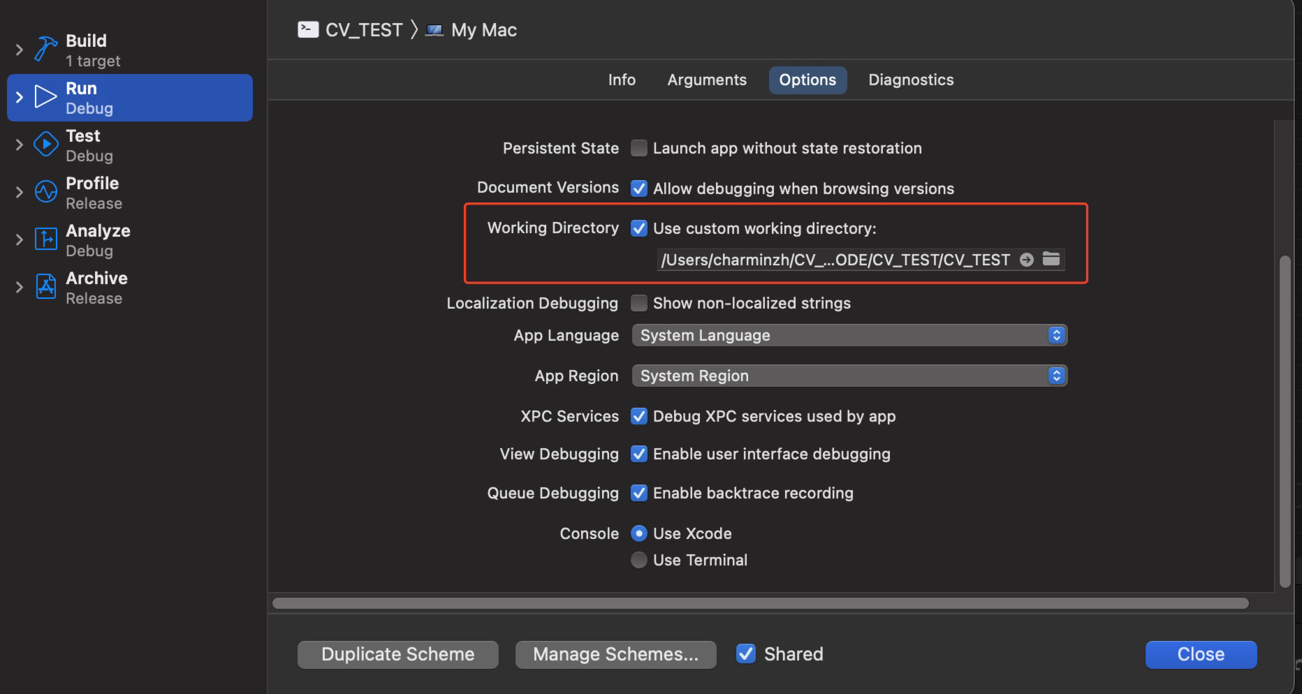The width and height of the screenshot is (1302, 694).
Task: Click the Console label
Action: click(x=590, y=533)
